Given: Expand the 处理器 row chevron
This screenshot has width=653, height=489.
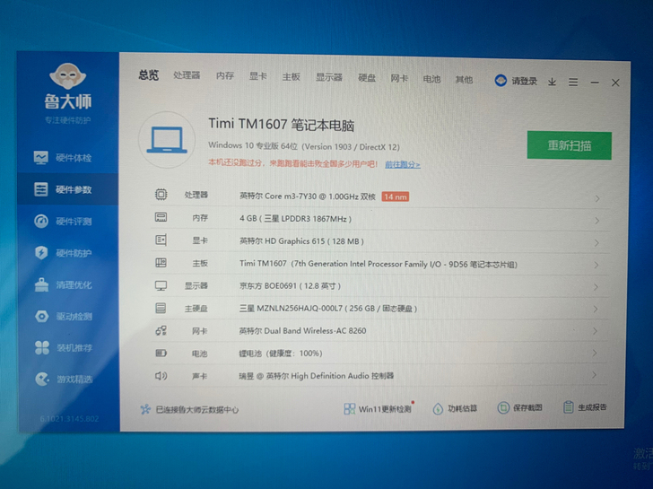Looking at the screenshot, I should pyautogui.click(x=597, y=198).
